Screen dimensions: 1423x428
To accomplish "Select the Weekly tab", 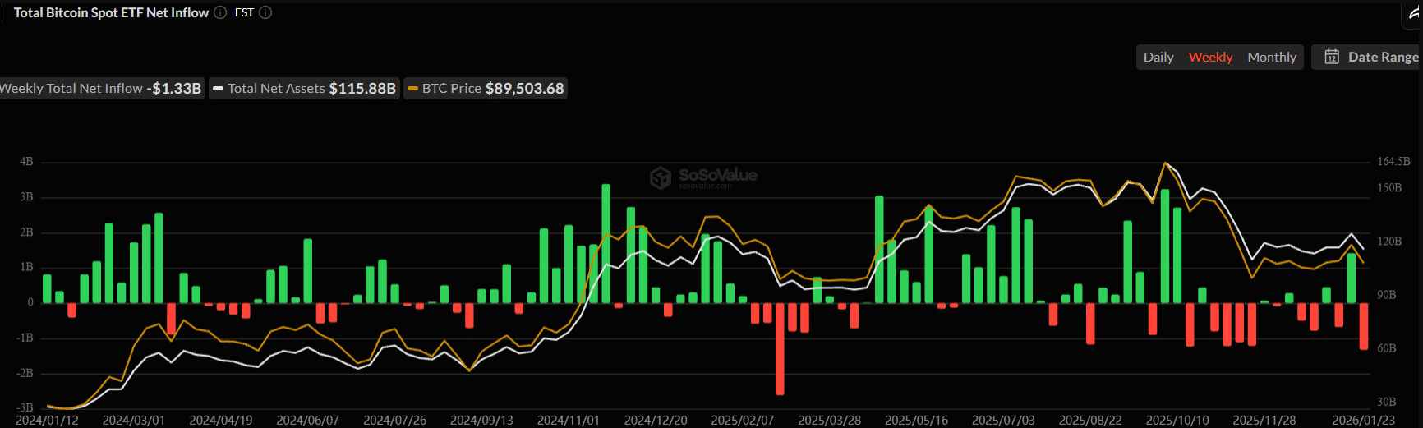I will pos(1210,57).
